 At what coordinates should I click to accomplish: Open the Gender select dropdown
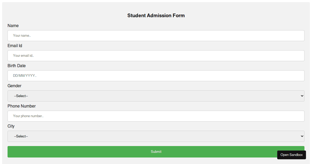156,96
